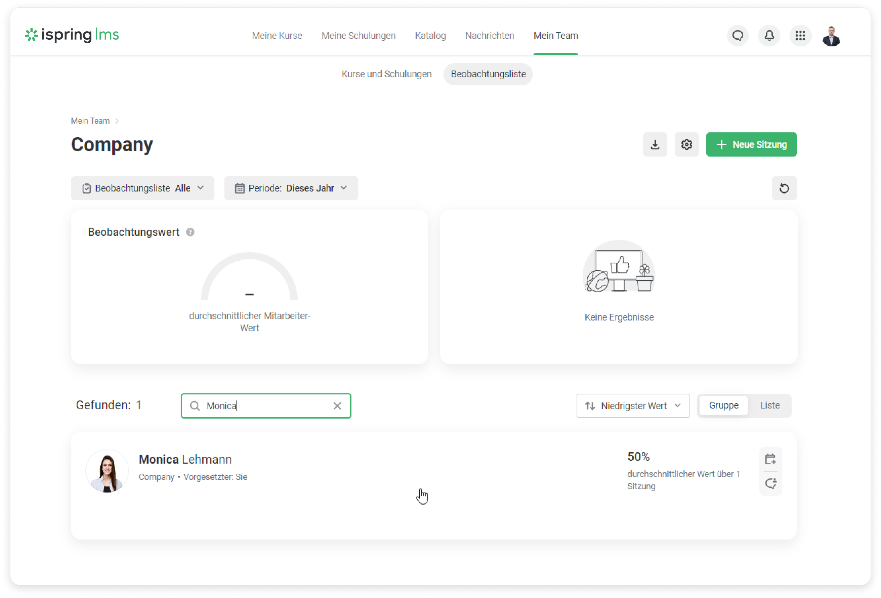Open the Niedrigster Wert sort dropdown

pos(633,406)
